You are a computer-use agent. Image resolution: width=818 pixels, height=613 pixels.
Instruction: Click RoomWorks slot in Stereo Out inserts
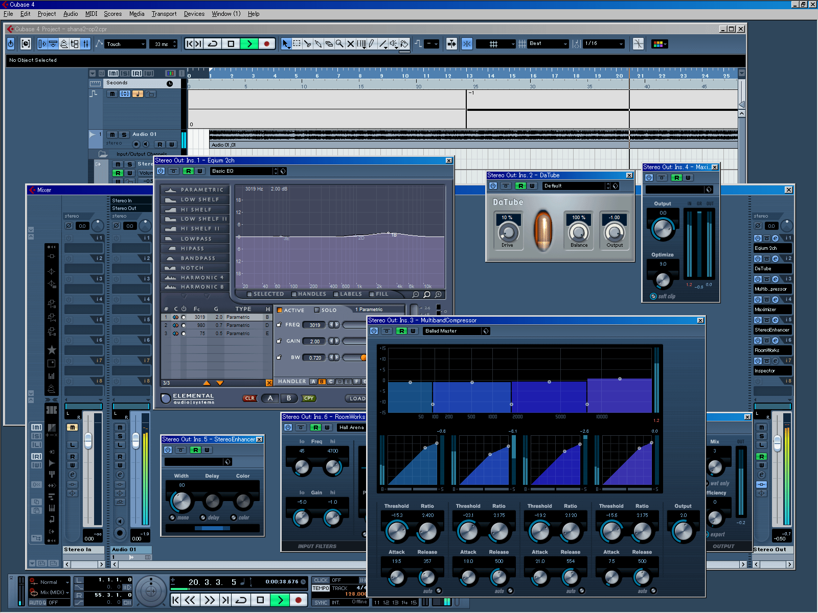[x=772, y=350]
